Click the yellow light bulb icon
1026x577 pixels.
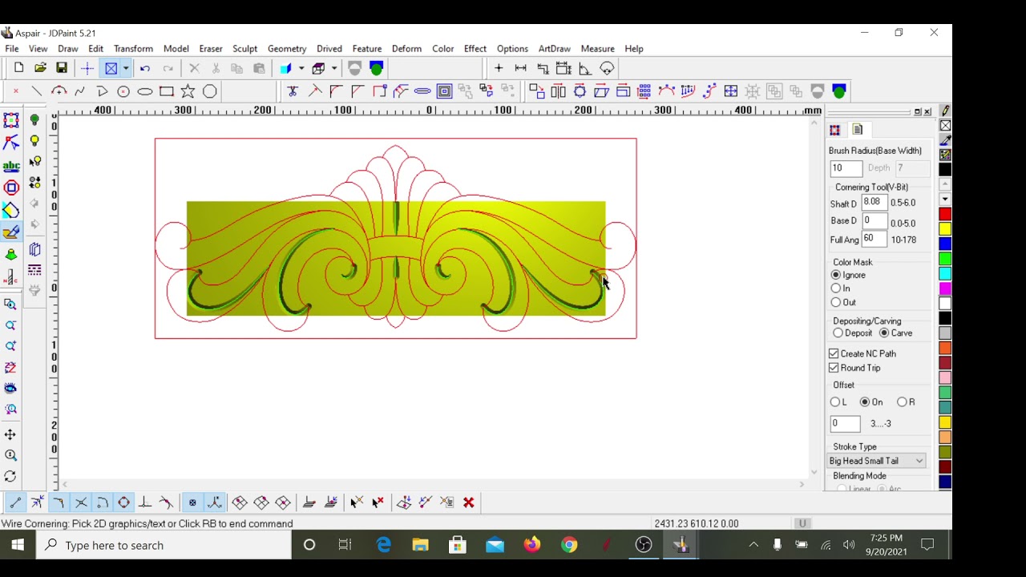pyautogui.click(x=34, y=141)
